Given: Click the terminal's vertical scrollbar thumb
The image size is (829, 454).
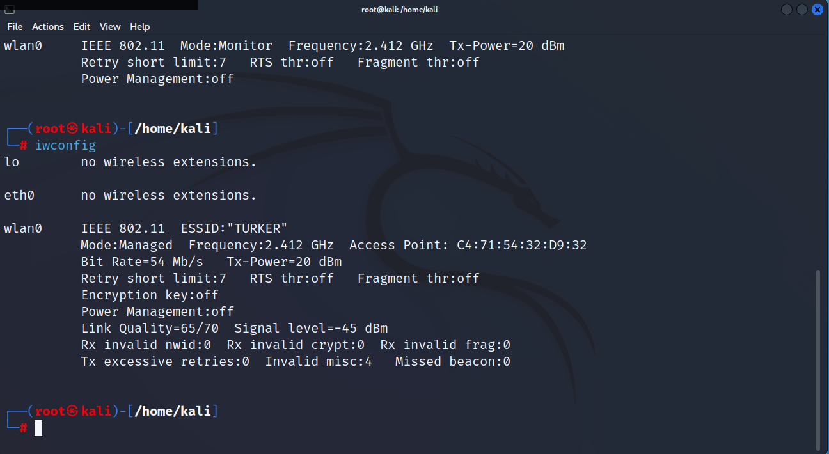Looking at the screenshot, I should [x=818, y=358].
